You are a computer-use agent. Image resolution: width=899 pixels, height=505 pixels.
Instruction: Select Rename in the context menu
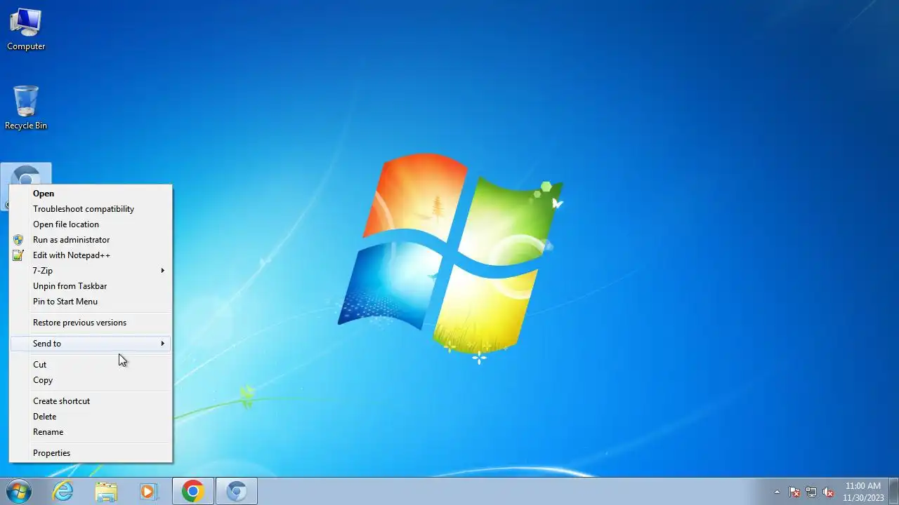91,432
